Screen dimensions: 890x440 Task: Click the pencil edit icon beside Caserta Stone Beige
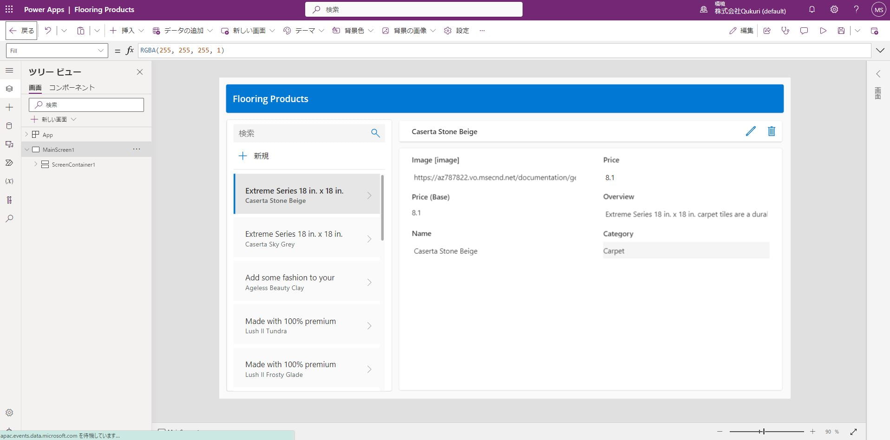click(750, 131)
